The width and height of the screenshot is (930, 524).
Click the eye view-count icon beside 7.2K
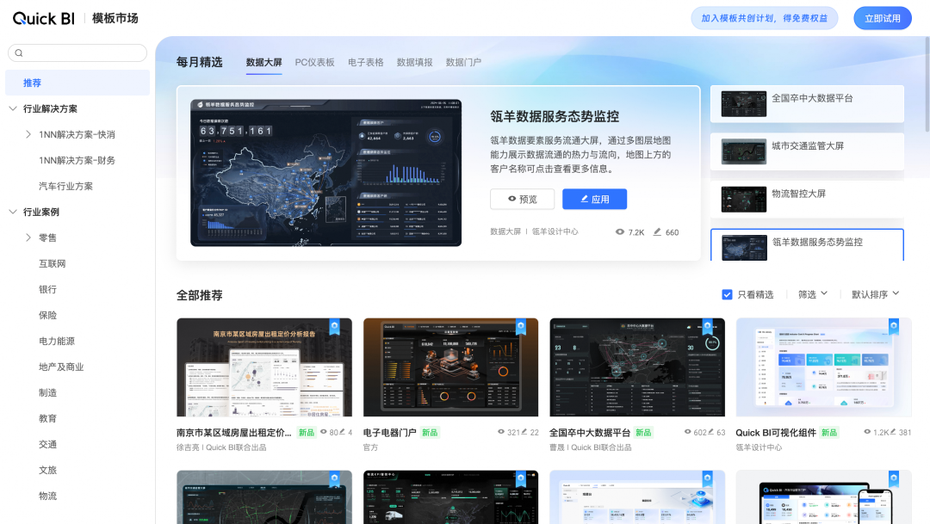point(620,231)
